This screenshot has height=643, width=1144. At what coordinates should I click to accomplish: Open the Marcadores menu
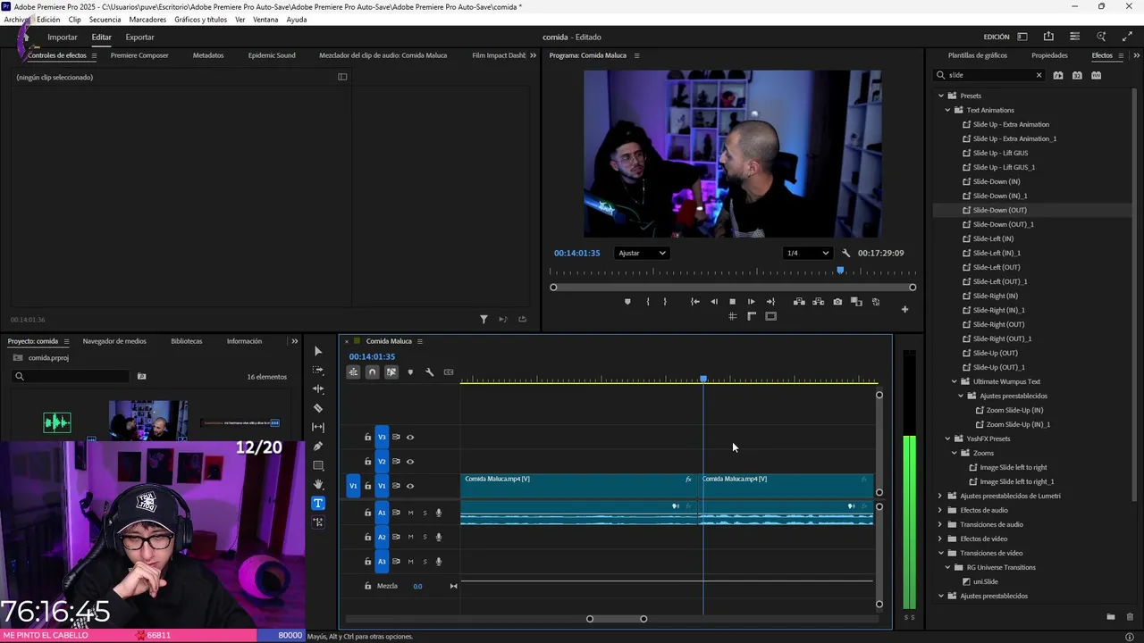point(147,20)
